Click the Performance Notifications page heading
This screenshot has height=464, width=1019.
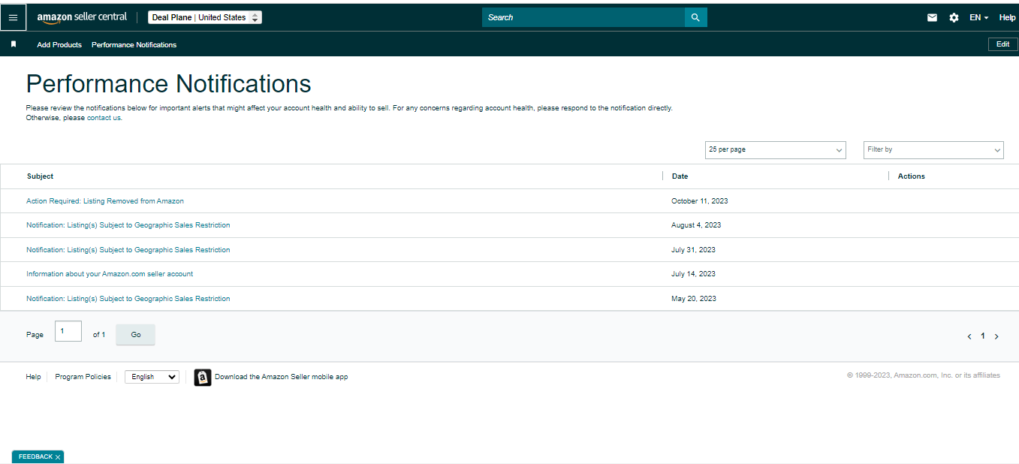168,83
